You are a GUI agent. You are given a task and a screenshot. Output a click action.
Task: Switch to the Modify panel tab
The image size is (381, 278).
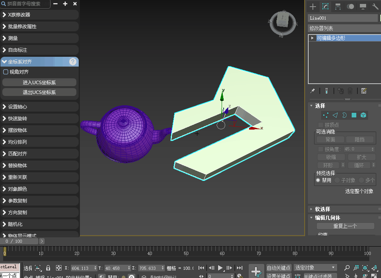325,6
